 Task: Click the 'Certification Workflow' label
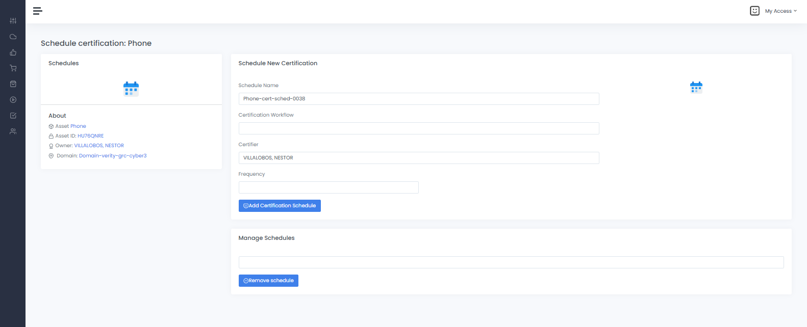click(266, 115)
